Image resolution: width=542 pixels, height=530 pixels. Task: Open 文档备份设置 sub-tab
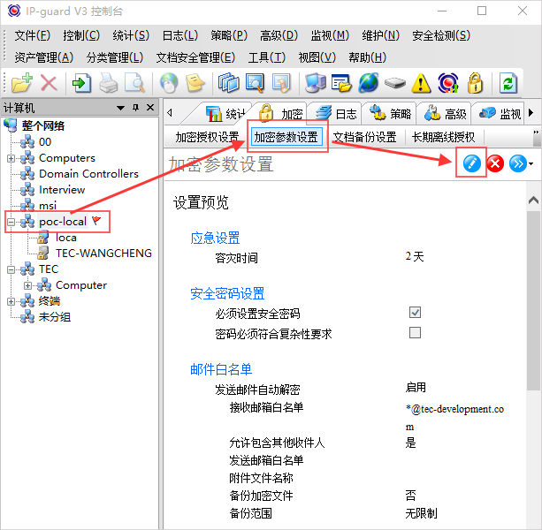[x=364, y=137]
